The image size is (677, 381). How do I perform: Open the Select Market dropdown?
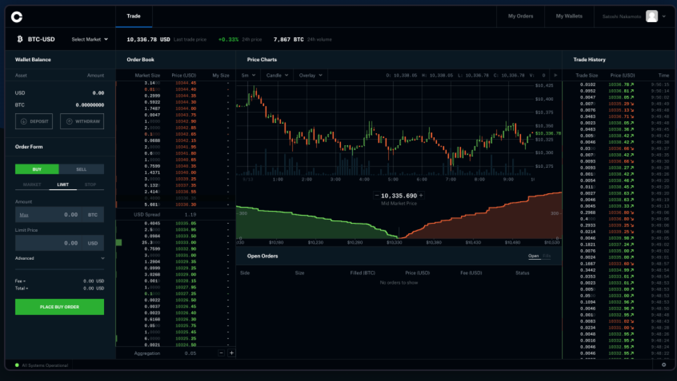click(x=89, y=39)
